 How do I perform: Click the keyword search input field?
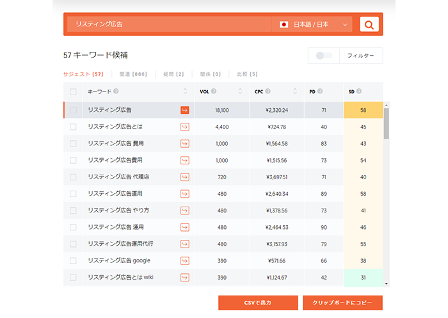[x=168, y=24]
